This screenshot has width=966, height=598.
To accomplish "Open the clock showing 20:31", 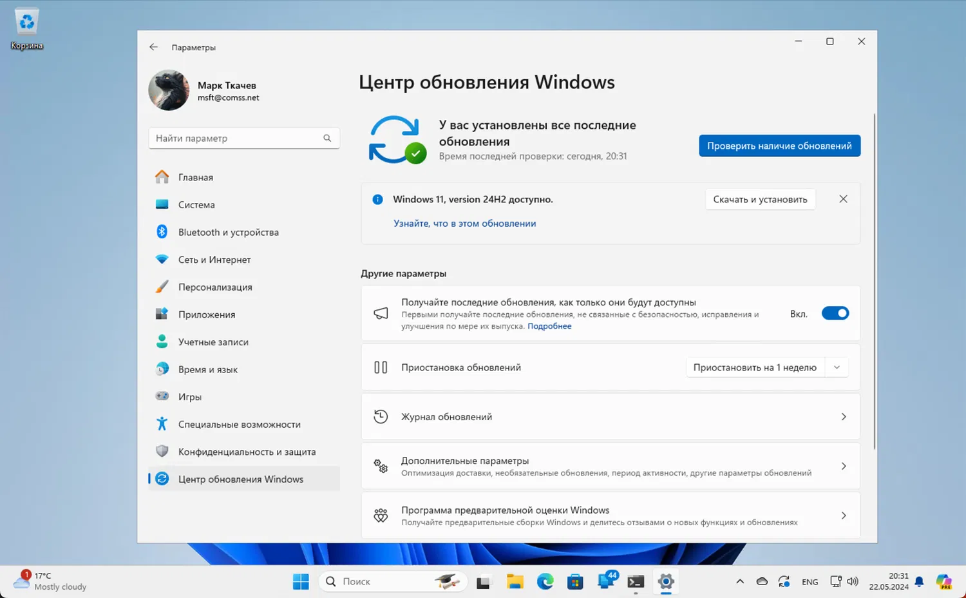I will (889, 581).
